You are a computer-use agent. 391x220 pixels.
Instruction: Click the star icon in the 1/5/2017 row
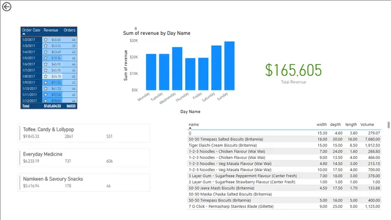[46, 58]
